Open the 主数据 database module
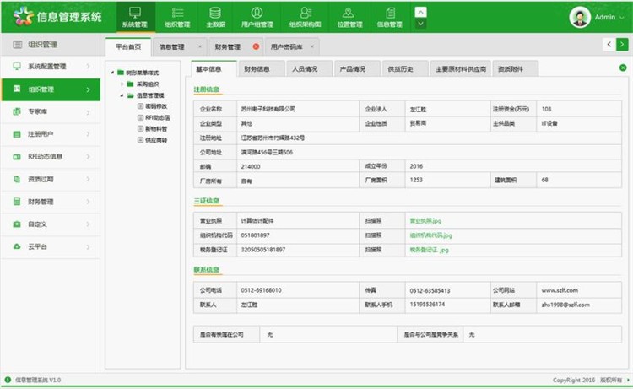633x389 pixels. click(215, 17)
